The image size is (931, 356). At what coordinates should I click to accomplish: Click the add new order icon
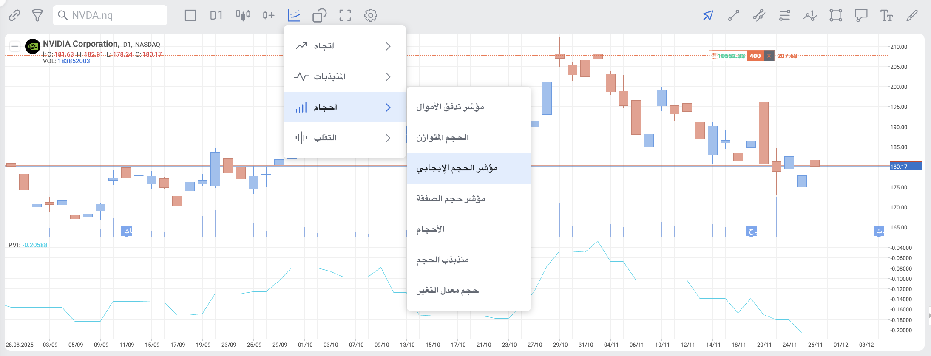(268, 16)
